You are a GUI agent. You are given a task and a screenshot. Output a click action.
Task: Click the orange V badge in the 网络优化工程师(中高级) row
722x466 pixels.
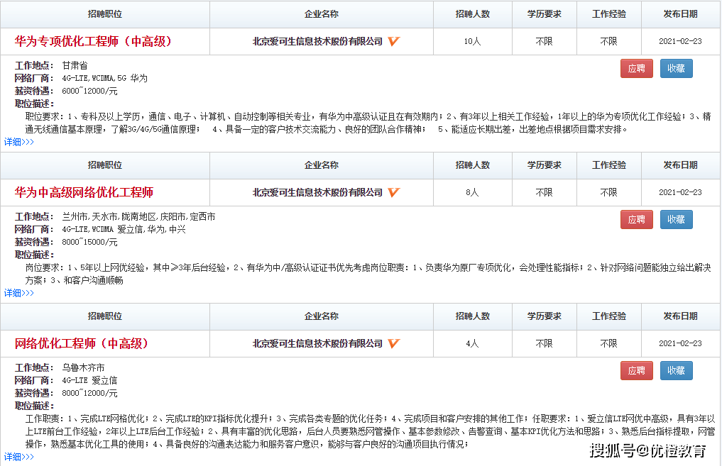click(394, 343)
